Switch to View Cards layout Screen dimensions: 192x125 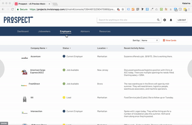coord(170,40)
